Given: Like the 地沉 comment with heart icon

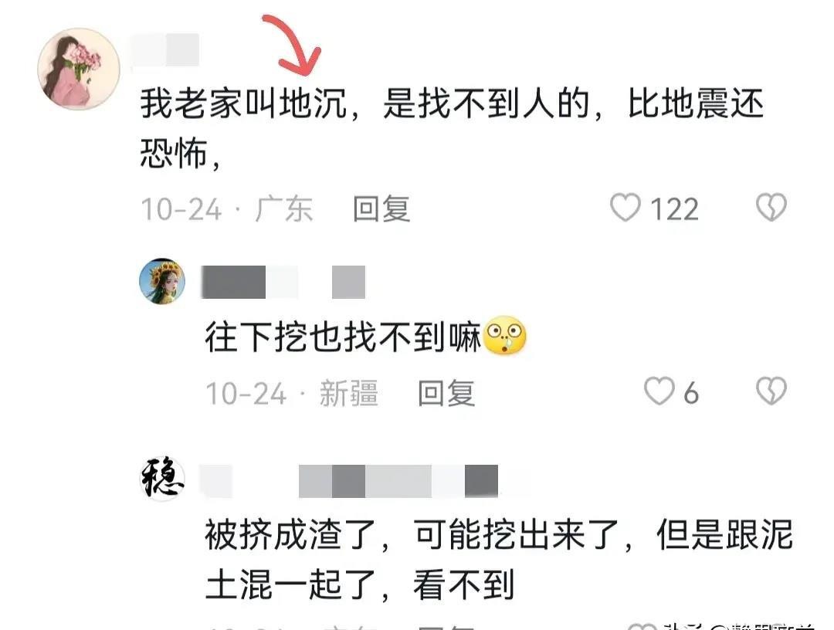Looking at the screenshot, I should 625,208.
